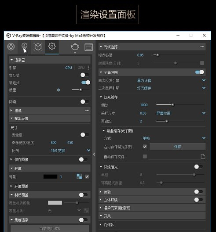Viewport: 216px width, 241px height.
Task: Click the arrow icon in 相机 header
Action: pyautogui.click(x=87, y=110)
